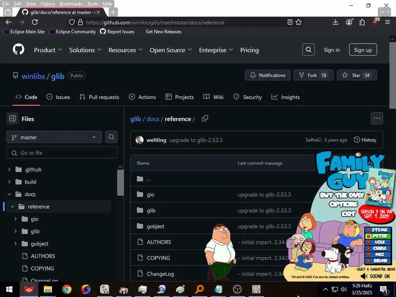Viewport: 396px width, 297px height.
Task: Expand the .github folder chevron
Action: (9, 169)
